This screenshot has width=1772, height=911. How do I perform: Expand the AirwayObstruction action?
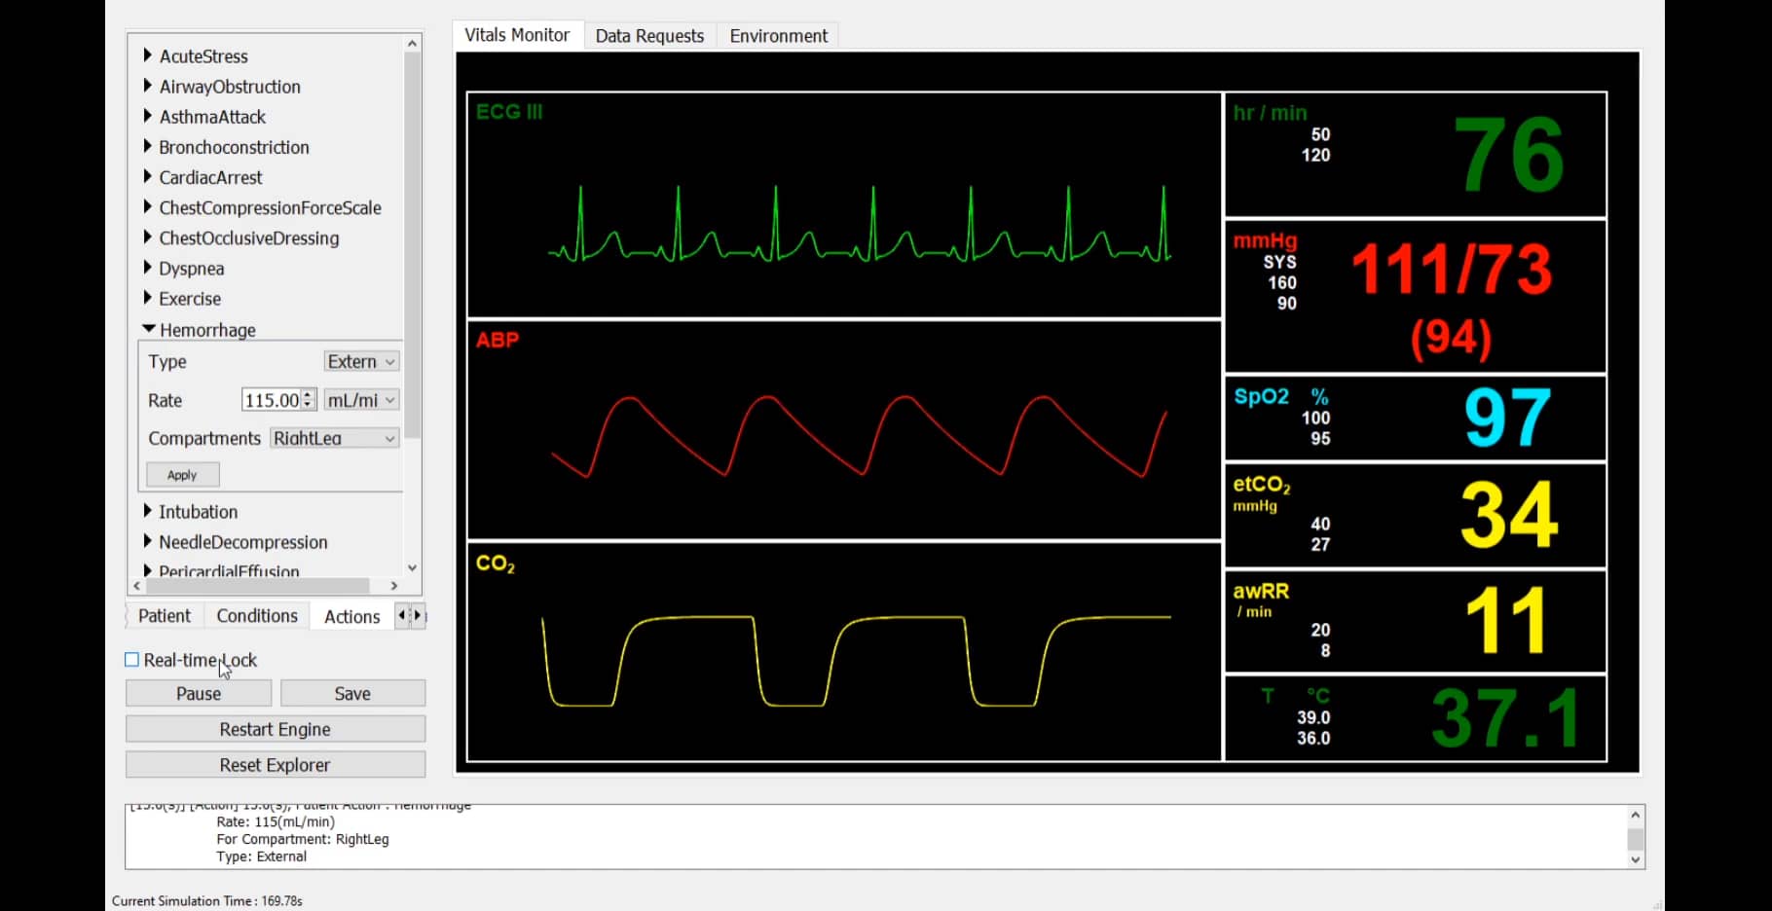(148, 87)
